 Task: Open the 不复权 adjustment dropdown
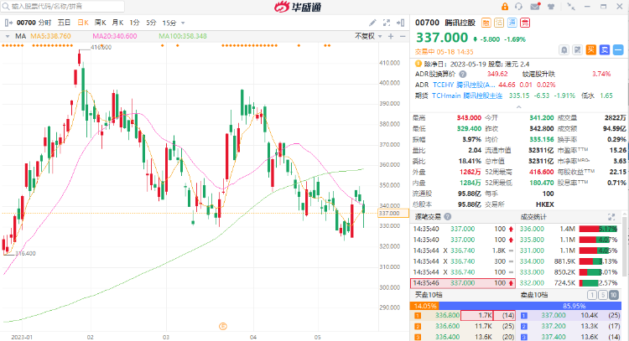368,36
